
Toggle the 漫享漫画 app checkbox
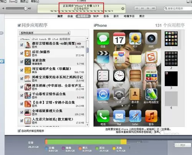point(22,87)
